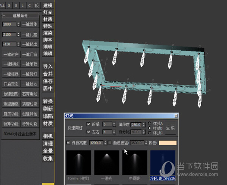Pick the 中间亮 light preset thumbnail
This screenshot has width=227, height=185.
tap(134, 163)
